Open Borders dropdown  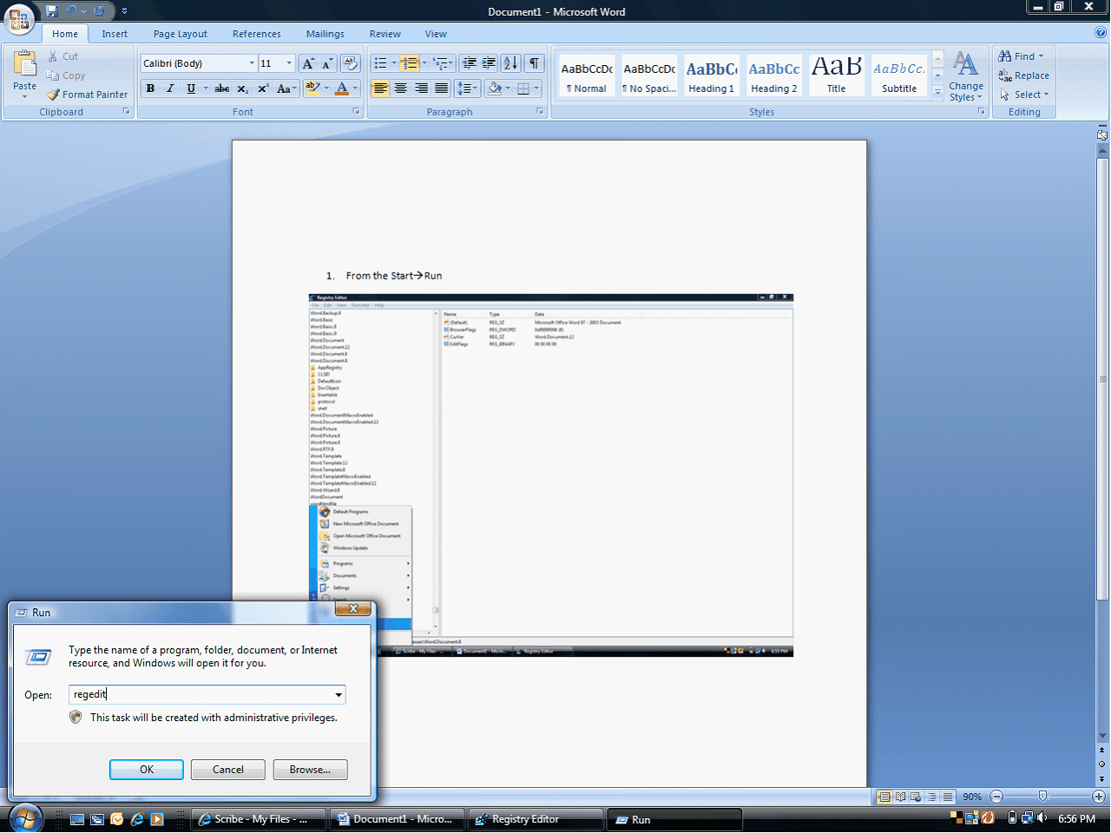pyautogui.click(x=536, y=89)
